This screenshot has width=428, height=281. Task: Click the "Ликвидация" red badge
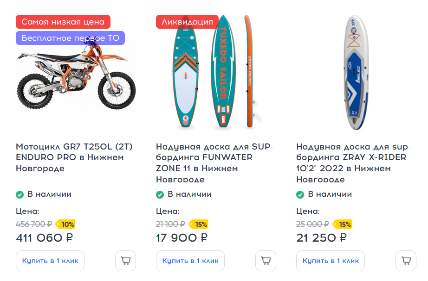pos(187,22)
